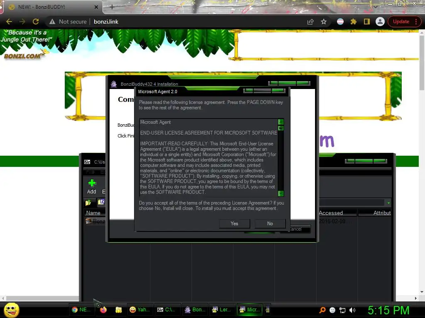
Task: Open a new browser tab
Action: [112, 7]
